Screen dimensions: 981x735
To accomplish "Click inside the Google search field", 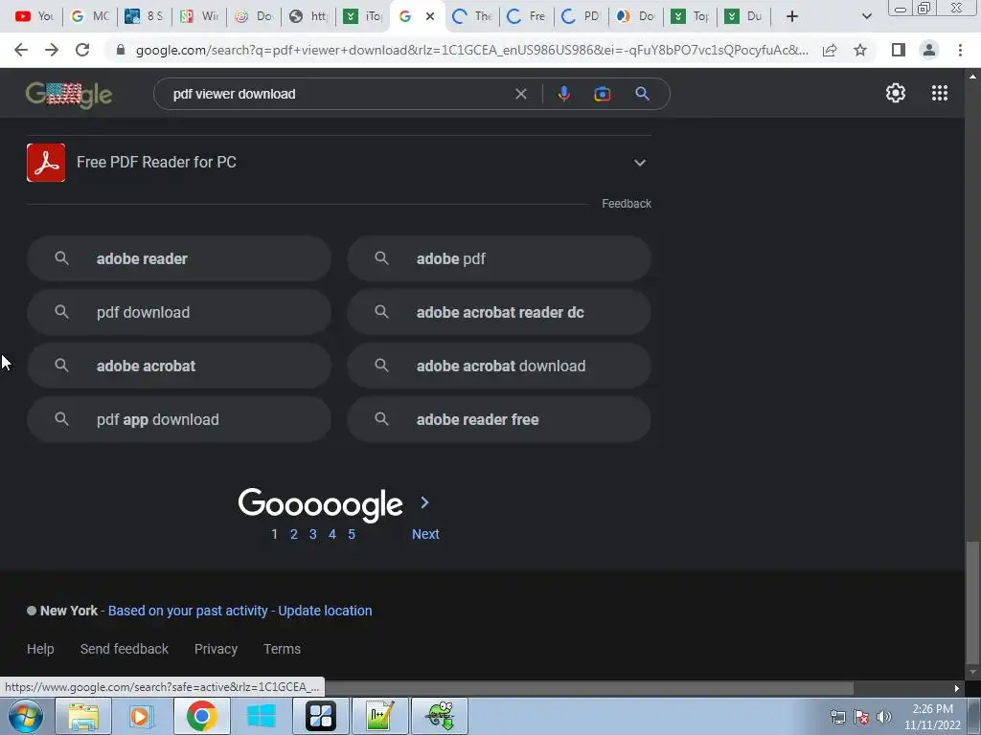I will point(338,94).
